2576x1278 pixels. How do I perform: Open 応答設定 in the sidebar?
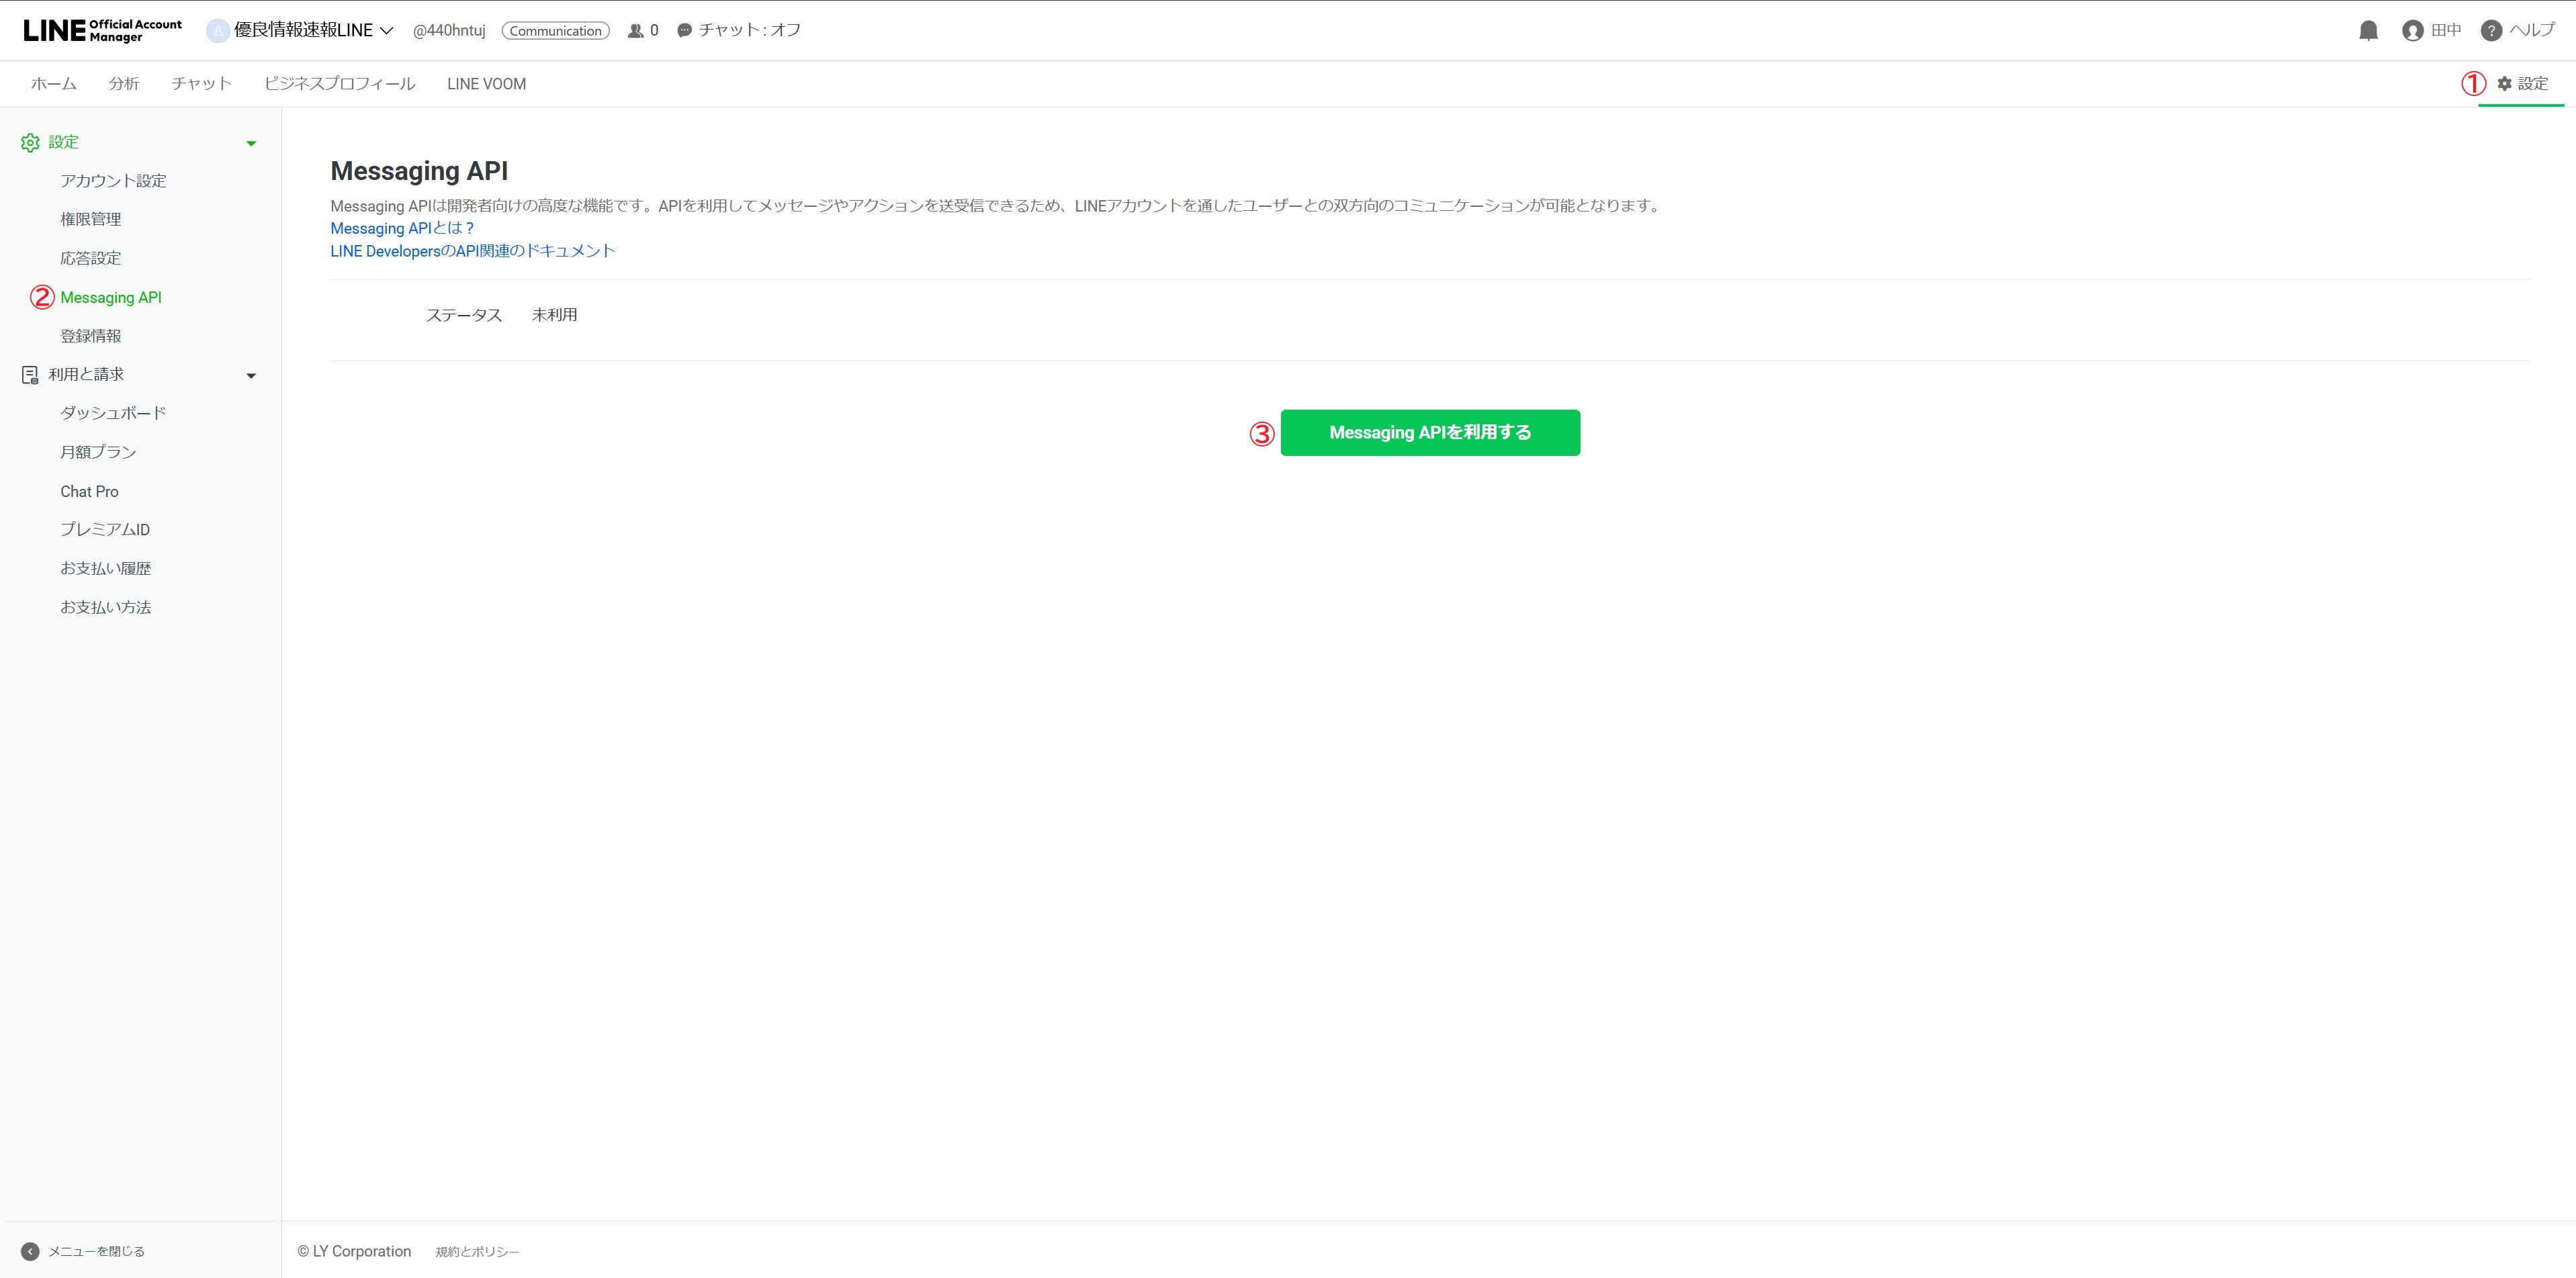pos(91,258)
